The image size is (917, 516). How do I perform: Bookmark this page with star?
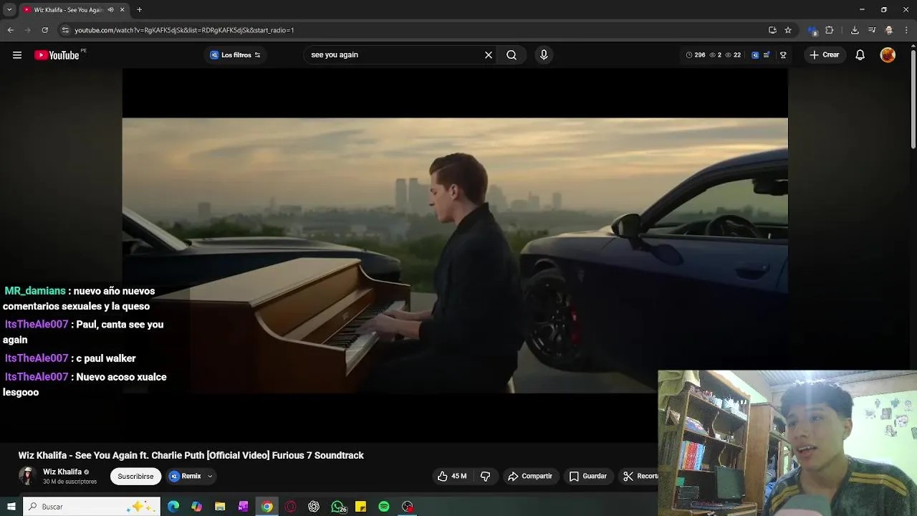pos(788,30)
